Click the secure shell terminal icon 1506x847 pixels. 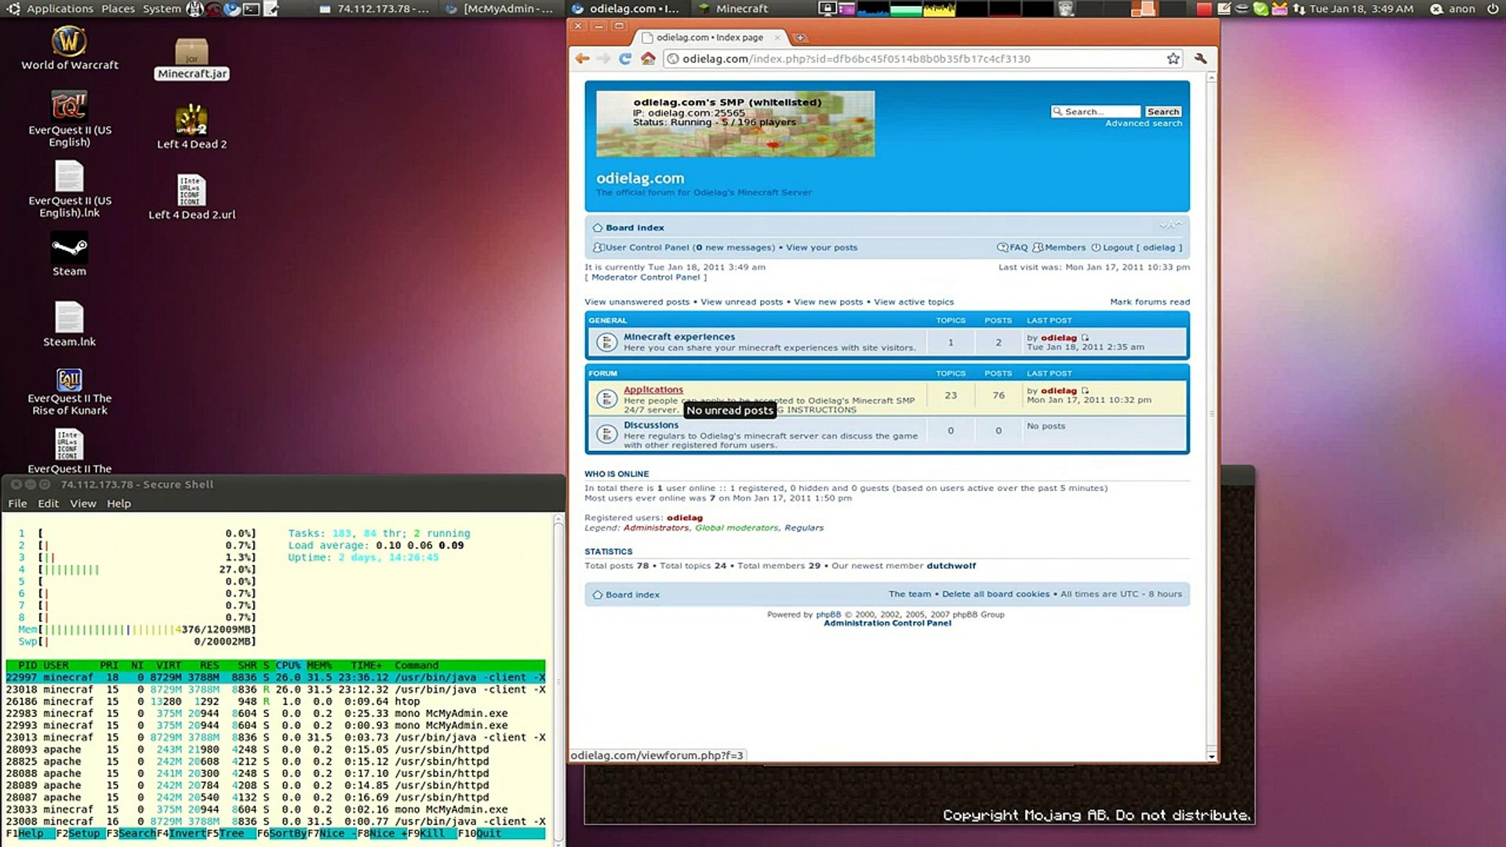click(253, 9)
